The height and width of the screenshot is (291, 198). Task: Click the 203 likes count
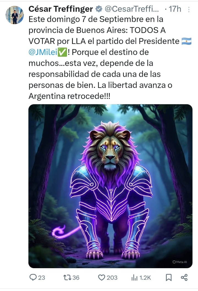[112, 278]
